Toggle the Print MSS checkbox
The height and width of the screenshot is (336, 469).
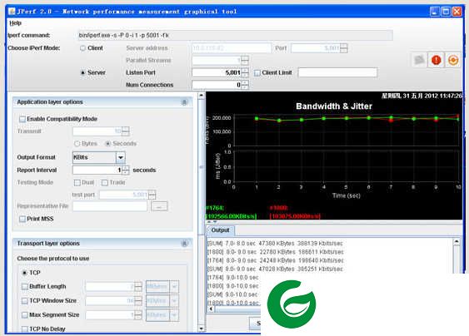(22, 220)
